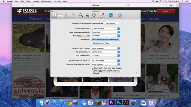
Task: Open the History menu
Action: 36,1
